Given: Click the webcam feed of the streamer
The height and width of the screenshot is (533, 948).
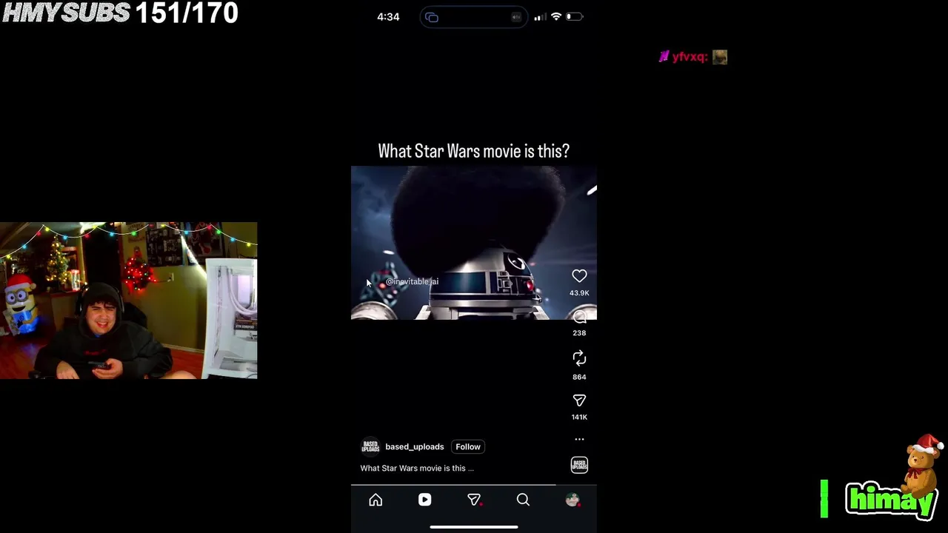Looking at the screenshot, I should [x=129, y=301].
